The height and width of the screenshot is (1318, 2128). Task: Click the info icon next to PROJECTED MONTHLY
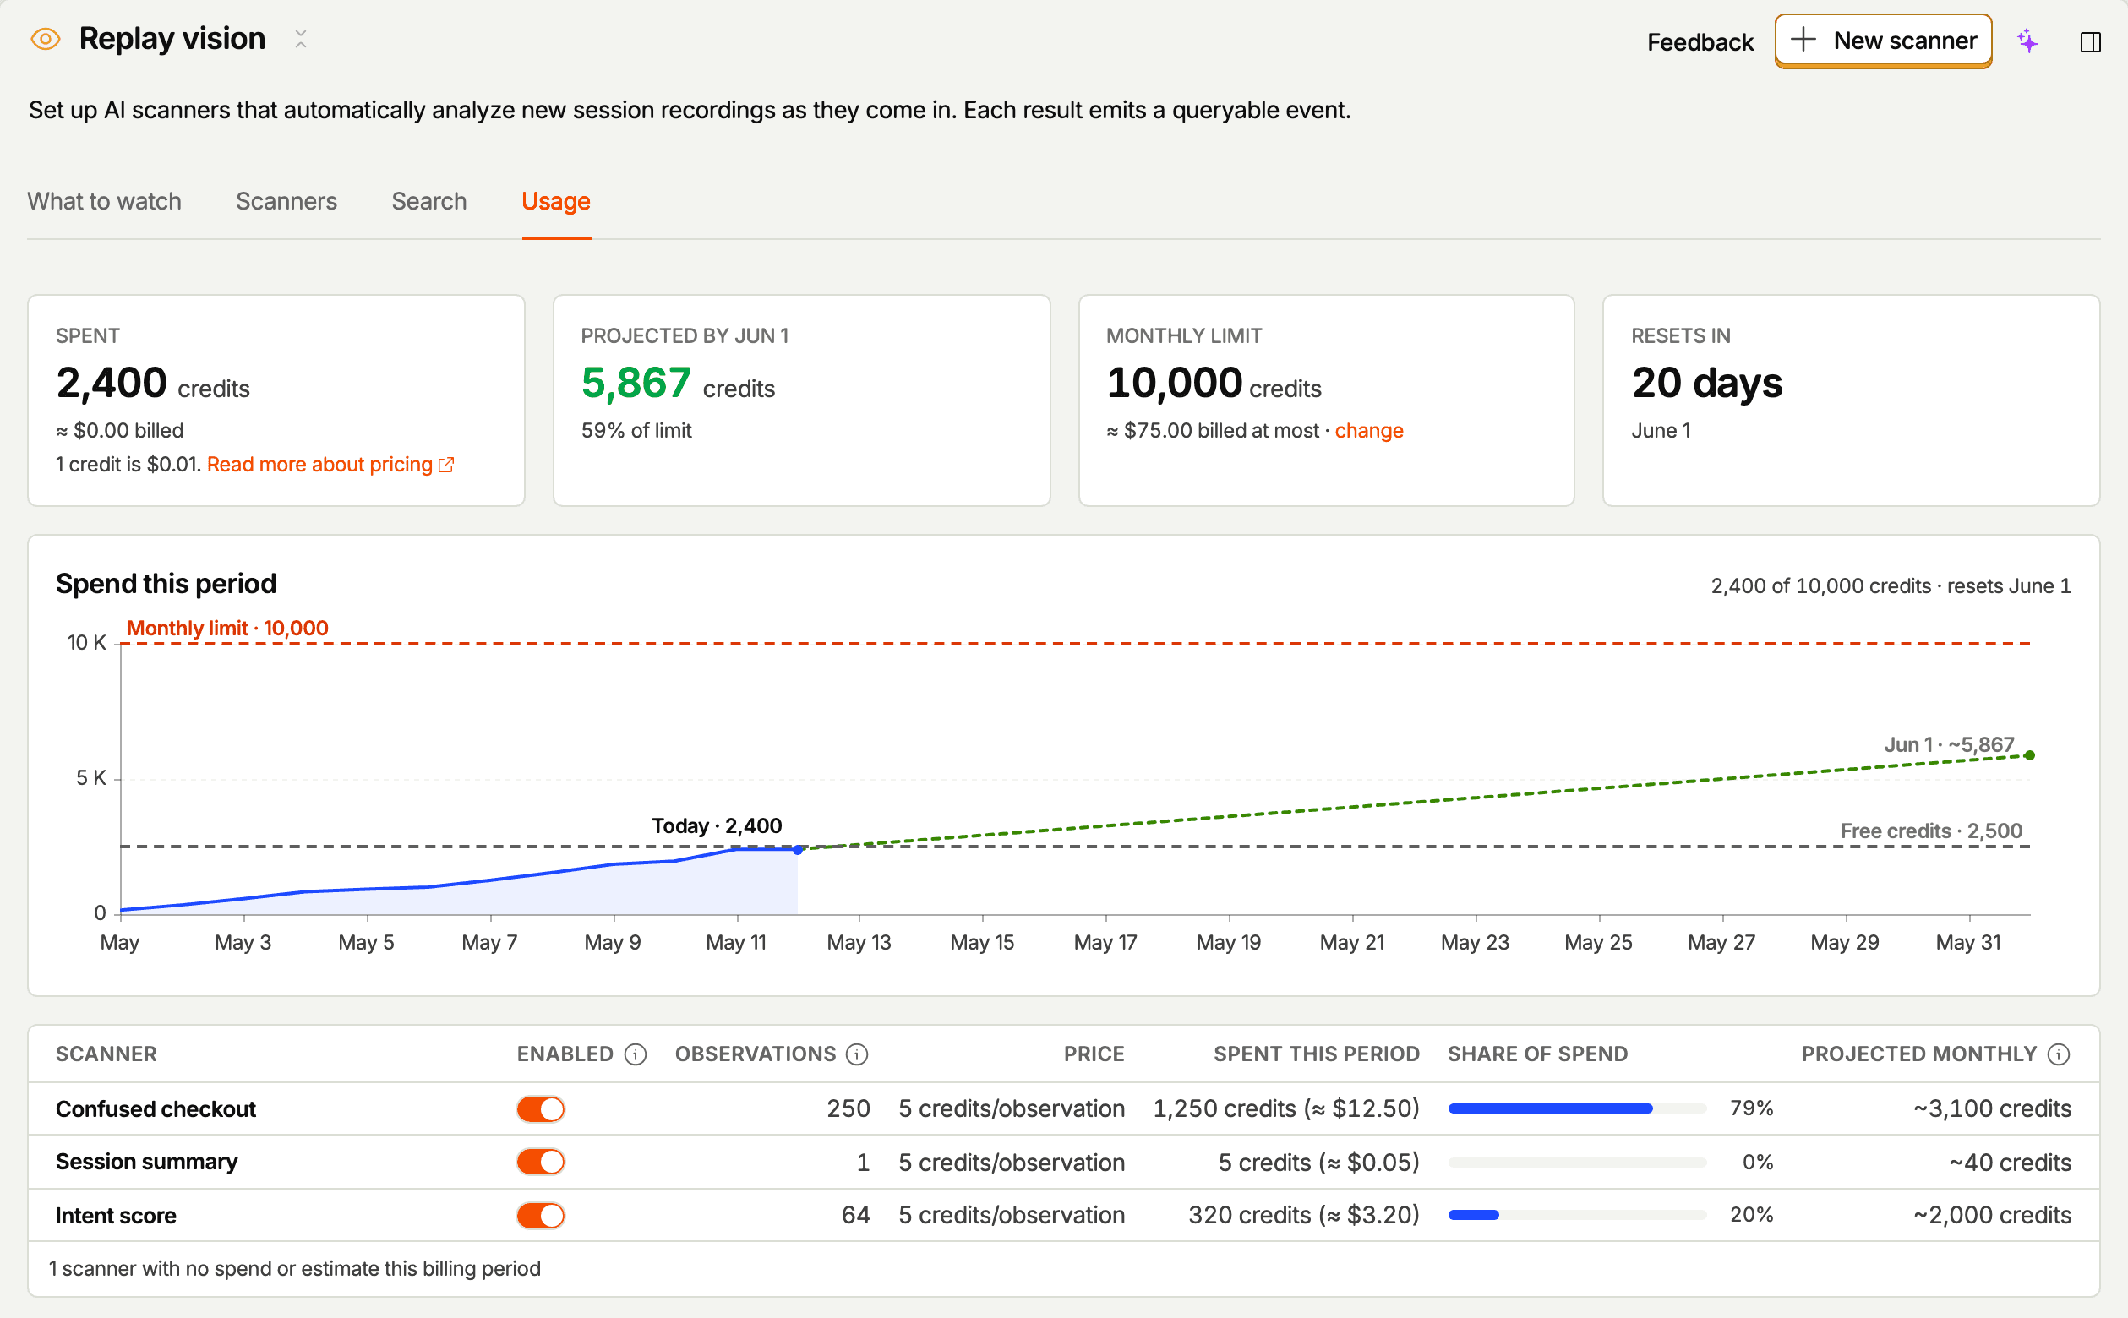(2058, 1054)
